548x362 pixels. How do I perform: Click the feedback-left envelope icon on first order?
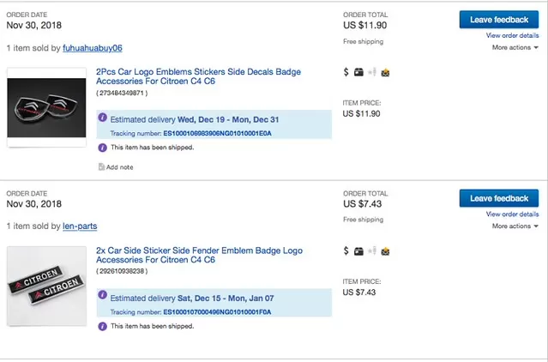coord(386,73)
